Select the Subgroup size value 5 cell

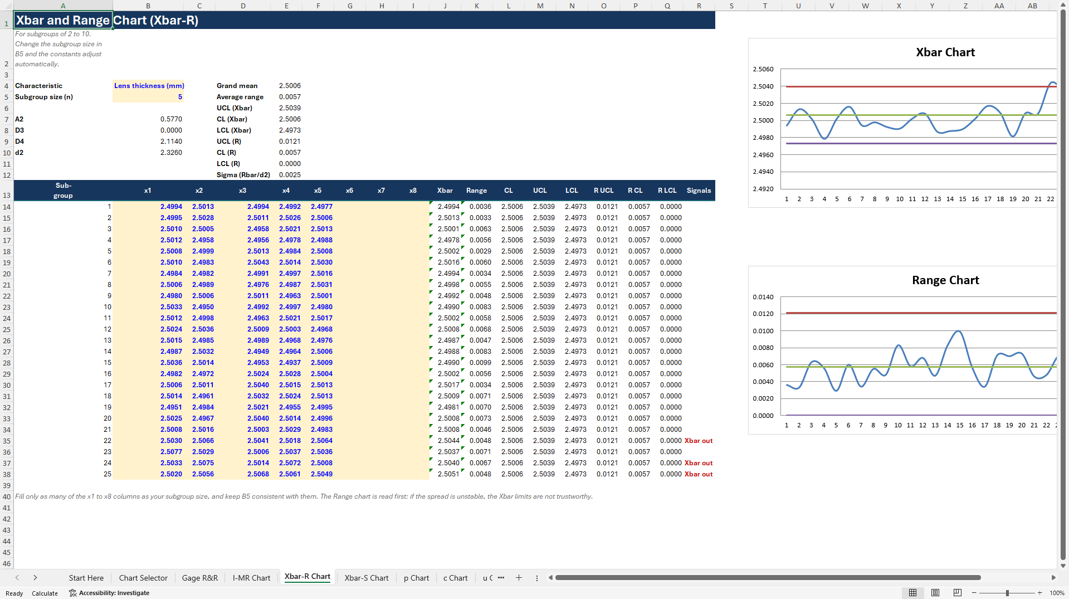click(x=148, y=97)
